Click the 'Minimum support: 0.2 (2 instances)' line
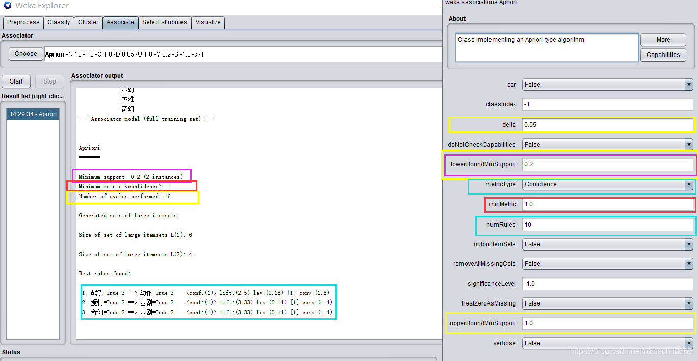 tap(131, 177)
